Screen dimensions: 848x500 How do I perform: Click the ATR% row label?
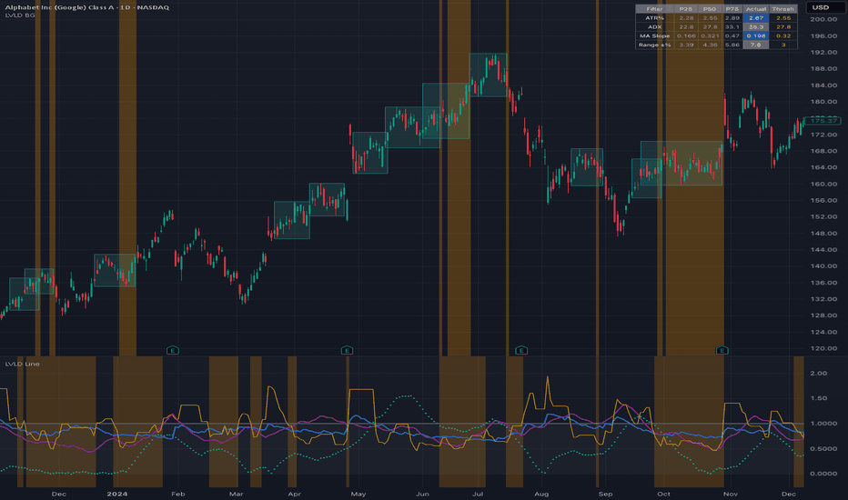tap(654, 18)
